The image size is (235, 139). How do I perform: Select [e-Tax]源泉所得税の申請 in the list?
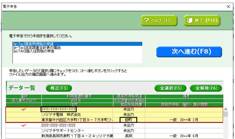pos(77,44)
